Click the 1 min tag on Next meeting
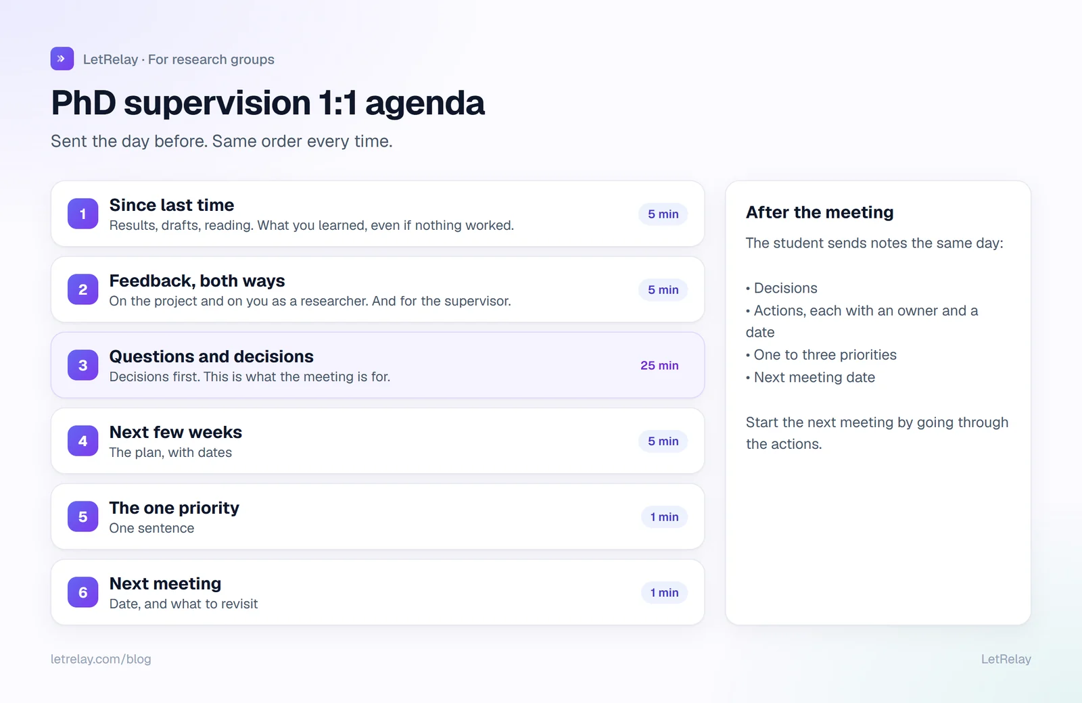This screenshot has width=1082, height=703. pos(664,592)
